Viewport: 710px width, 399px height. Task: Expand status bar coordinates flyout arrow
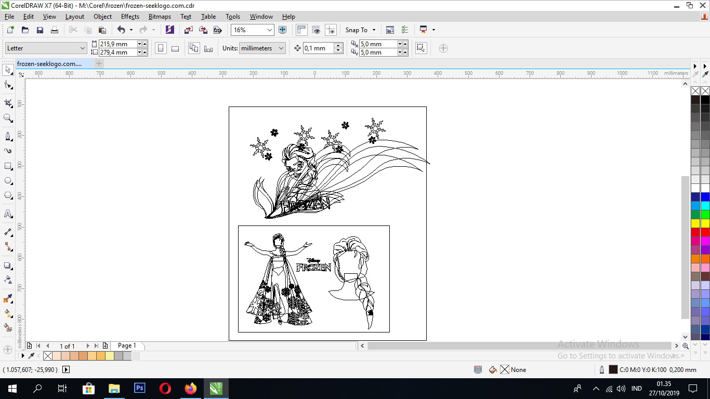pyautogui.click(x=66, y=370)
